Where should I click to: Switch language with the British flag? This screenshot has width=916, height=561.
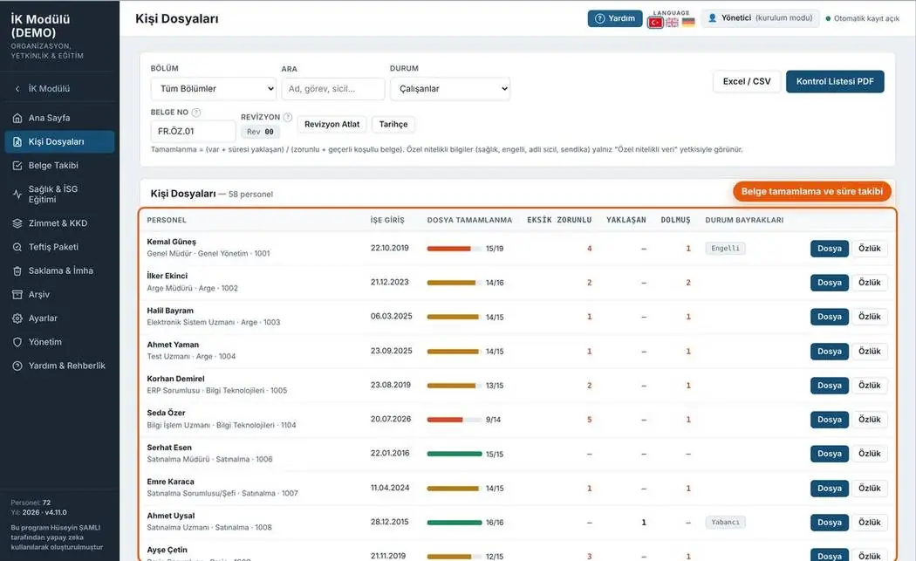[673, 23]
